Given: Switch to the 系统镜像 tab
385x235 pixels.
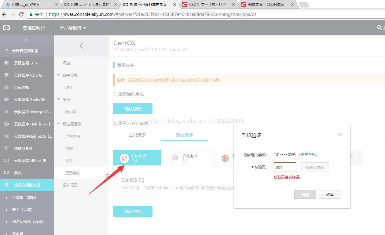Looking at the screenshot, I should coord(184,135).
